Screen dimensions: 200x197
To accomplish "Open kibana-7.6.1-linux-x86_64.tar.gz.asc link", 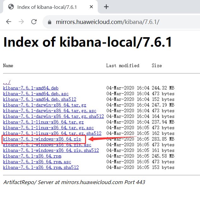I will pos(48,128).
